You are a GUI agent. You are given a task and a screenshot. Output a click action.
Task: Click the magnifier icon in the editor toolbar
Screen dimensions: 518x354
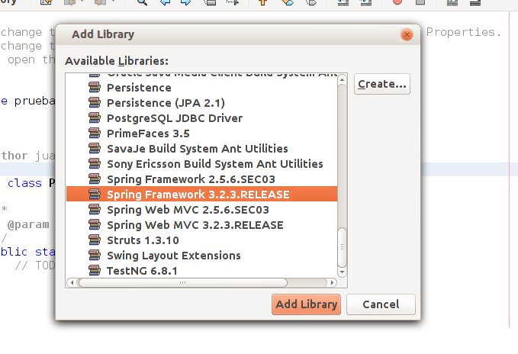(x=142, y=2)
